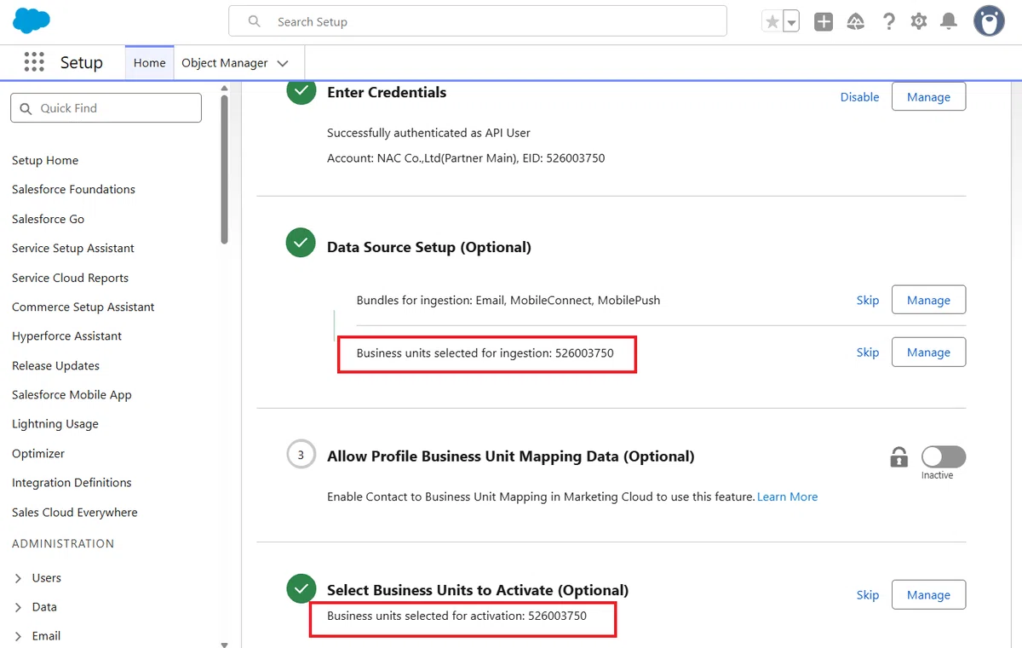This screenshot has width=1022, height=648.
Task: Manage Business units selected for ingestion
Action: coord(928,352)
